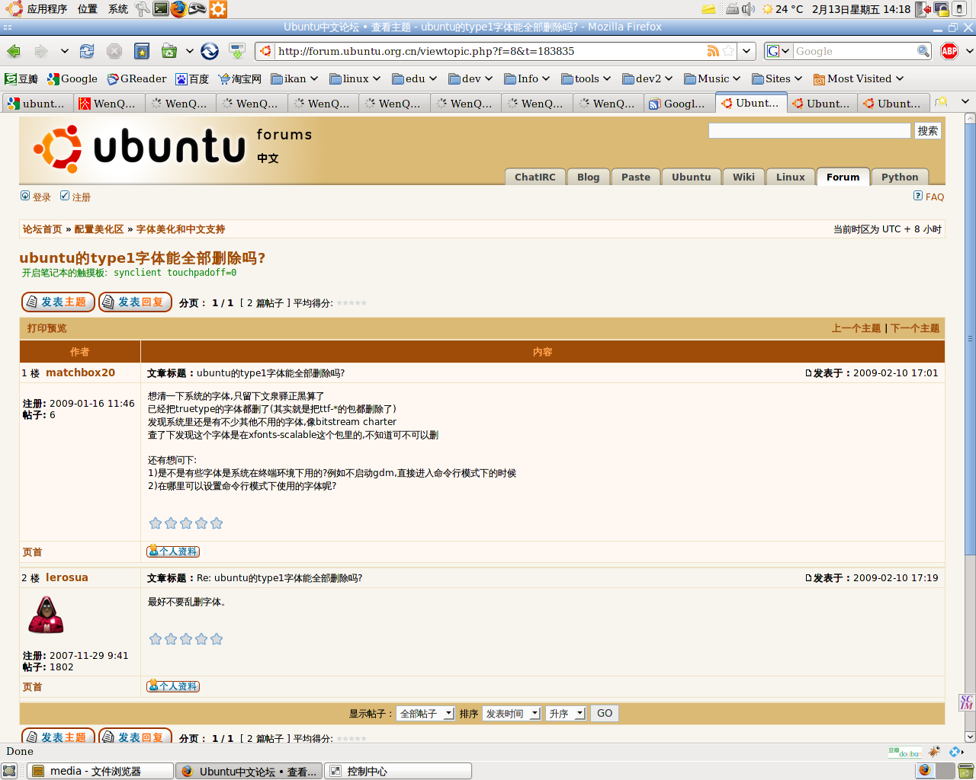Open the Firefox launcher in top panel
The height and width of the screenshot is (780, 976).
coord(178,9)
